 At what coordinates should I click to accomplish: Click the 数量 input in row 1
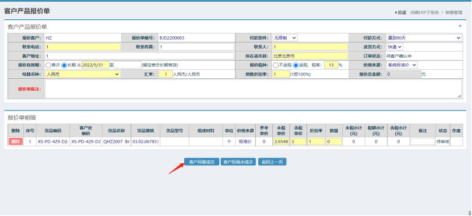point(334,142)
